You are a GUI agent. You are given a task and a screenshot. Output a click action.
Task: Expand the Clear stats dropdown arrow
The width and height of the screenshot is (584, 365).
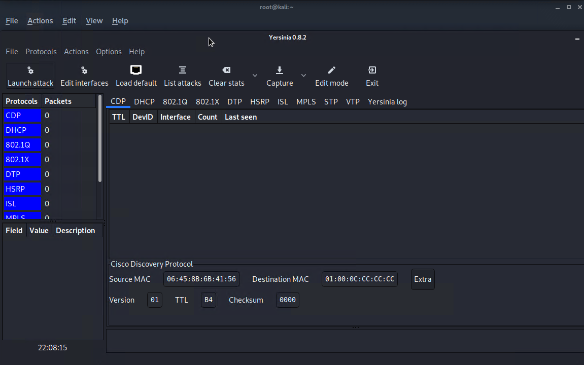tap(255, 76)
